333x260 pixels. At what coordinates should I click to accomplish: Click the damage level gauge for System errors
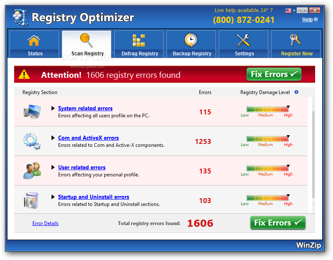coord(267,109)
